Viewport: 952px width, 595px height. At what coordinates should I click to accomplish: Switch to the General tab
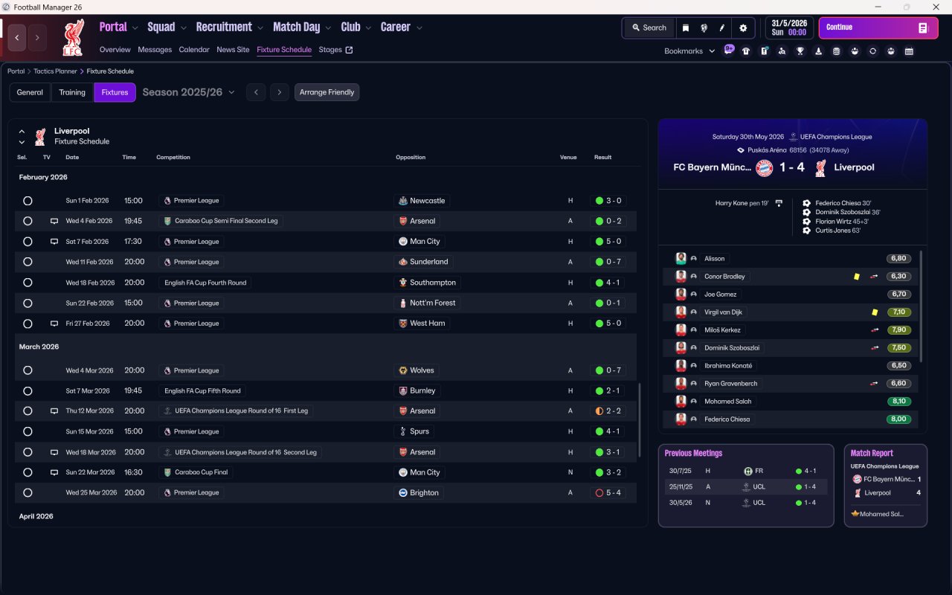pos(30,92)
